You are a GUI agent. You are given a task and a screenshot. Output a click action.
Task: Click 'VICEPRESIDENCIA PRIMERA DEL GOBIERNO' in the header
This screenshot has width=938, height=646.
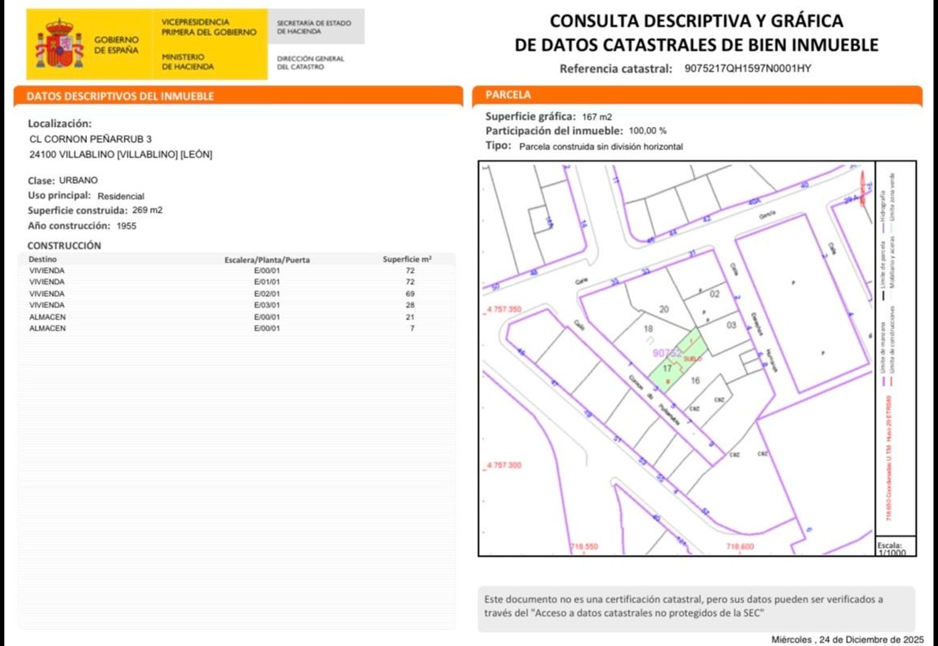point(209,27)
